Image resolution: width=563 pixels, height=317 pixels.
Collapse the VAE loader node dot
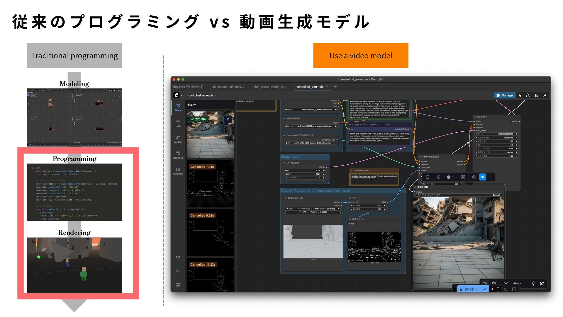point(284,119)
